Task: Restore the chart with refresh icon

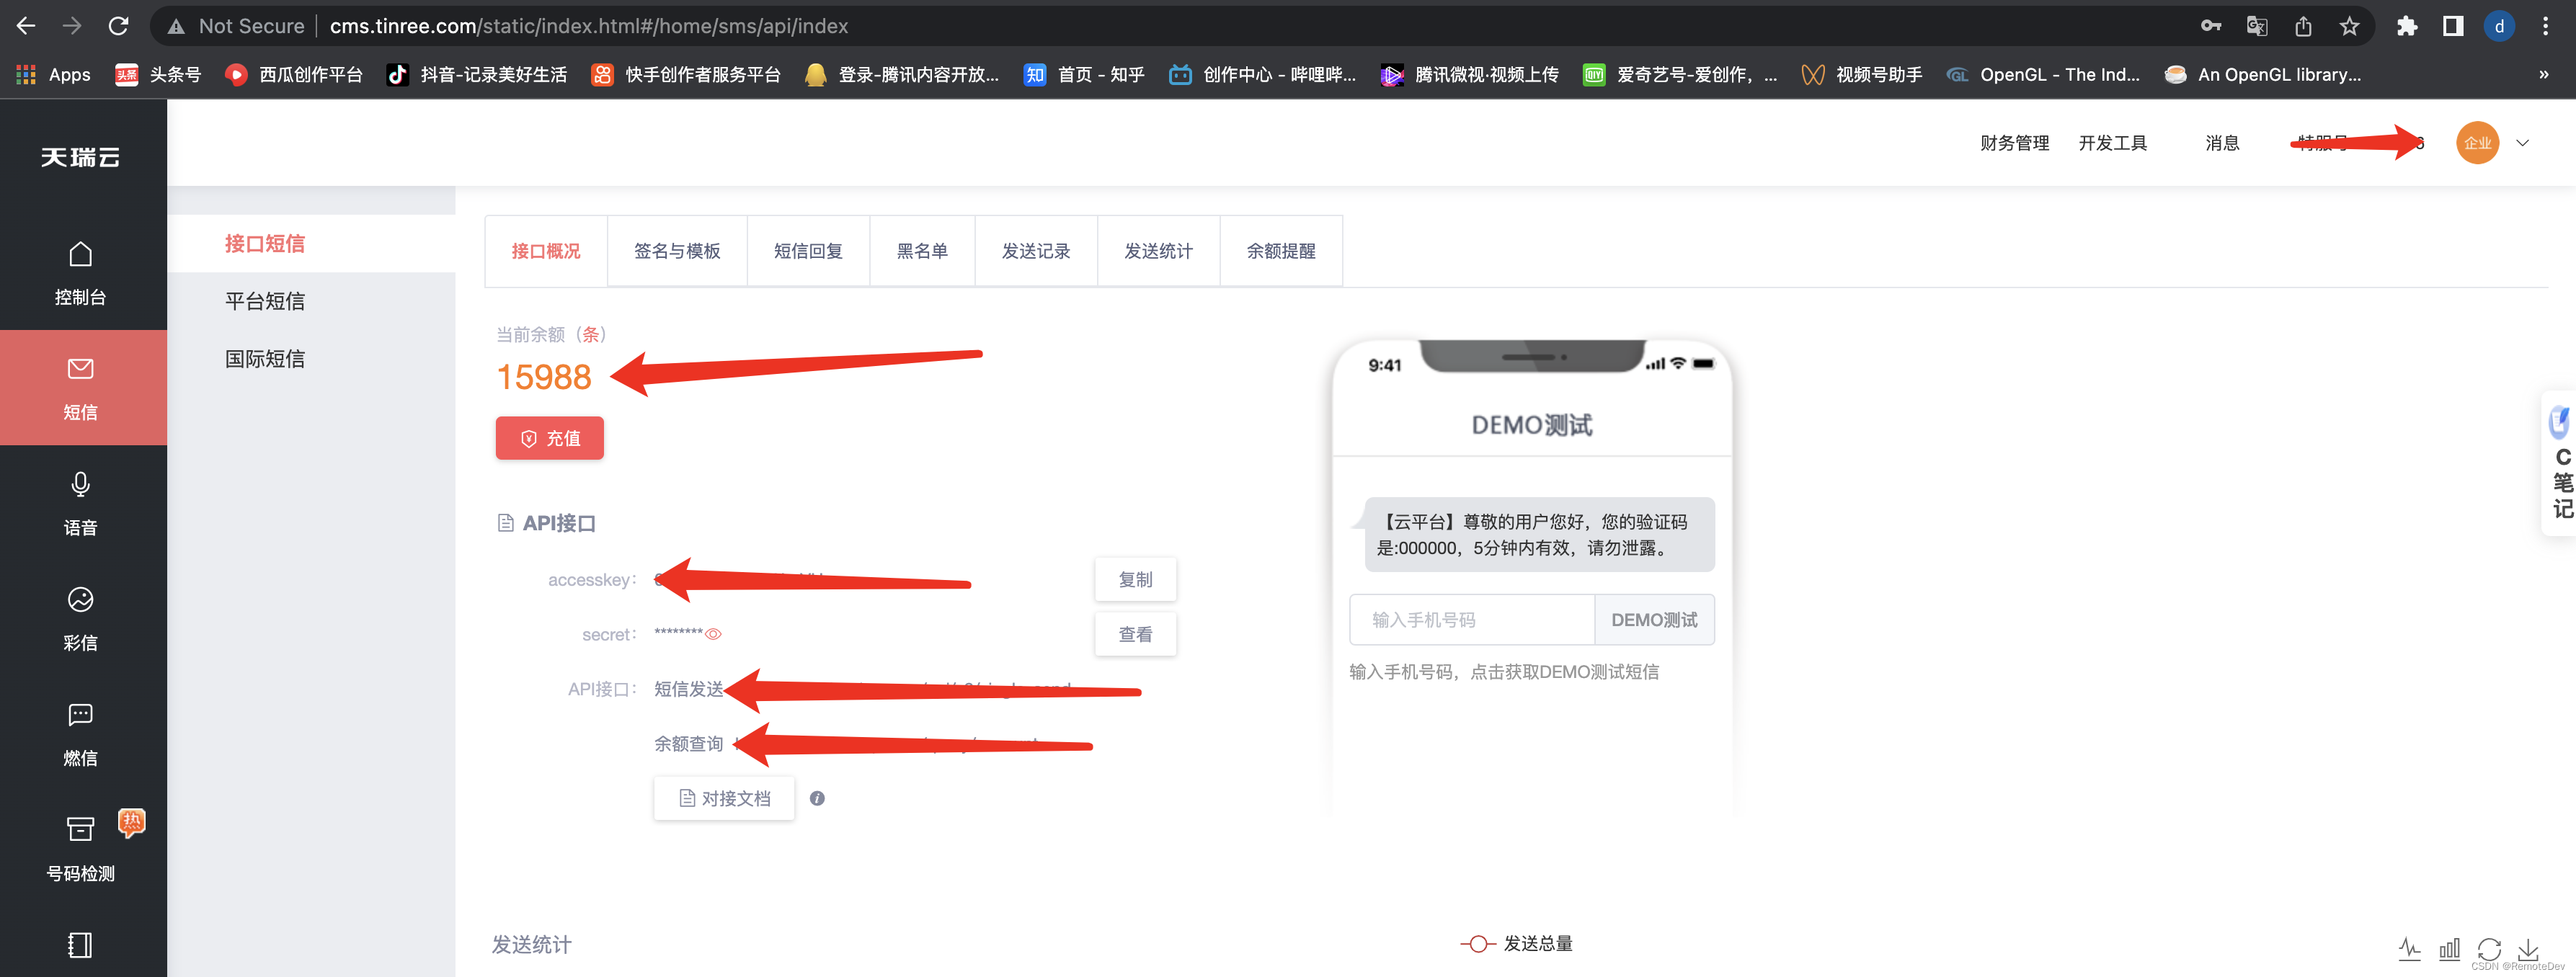Action: (2489, 949)
